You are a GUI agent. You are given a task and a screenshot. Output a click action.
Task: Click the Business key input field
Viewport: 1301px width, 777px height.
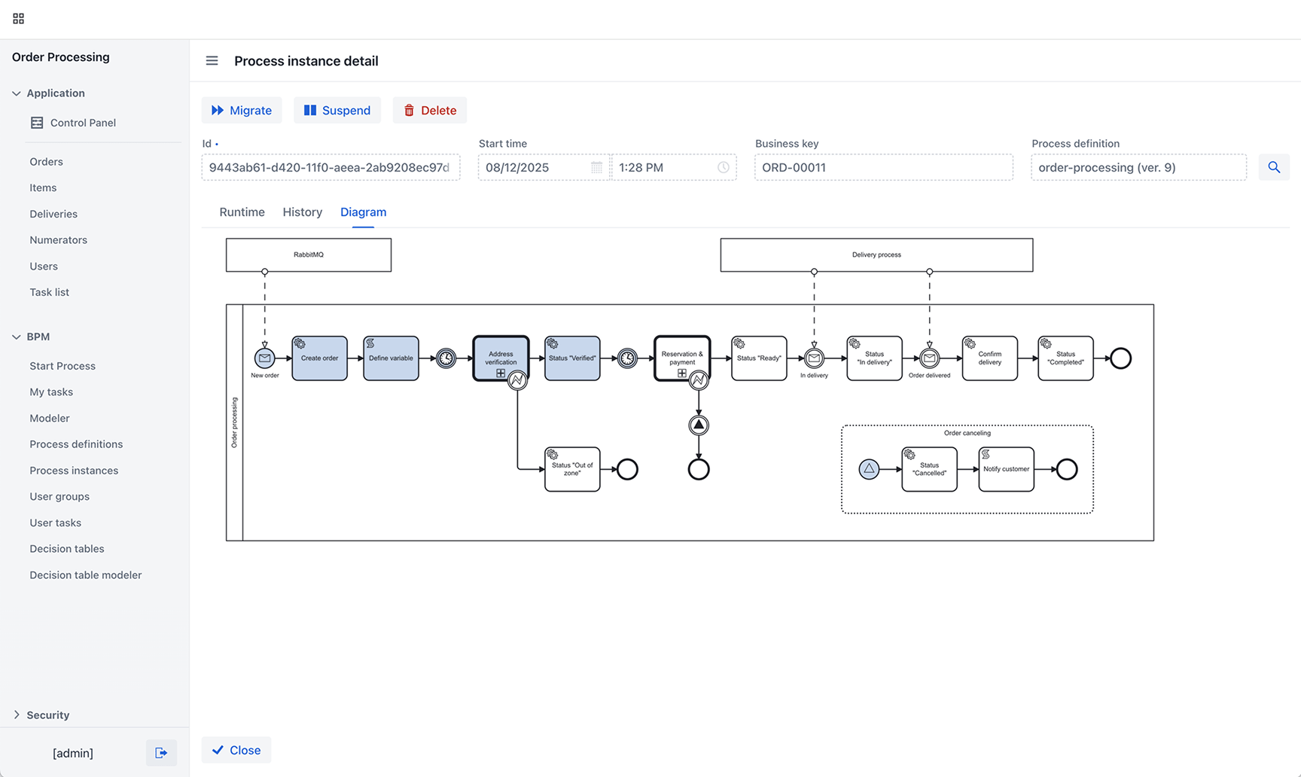click(x=884, y=167)
